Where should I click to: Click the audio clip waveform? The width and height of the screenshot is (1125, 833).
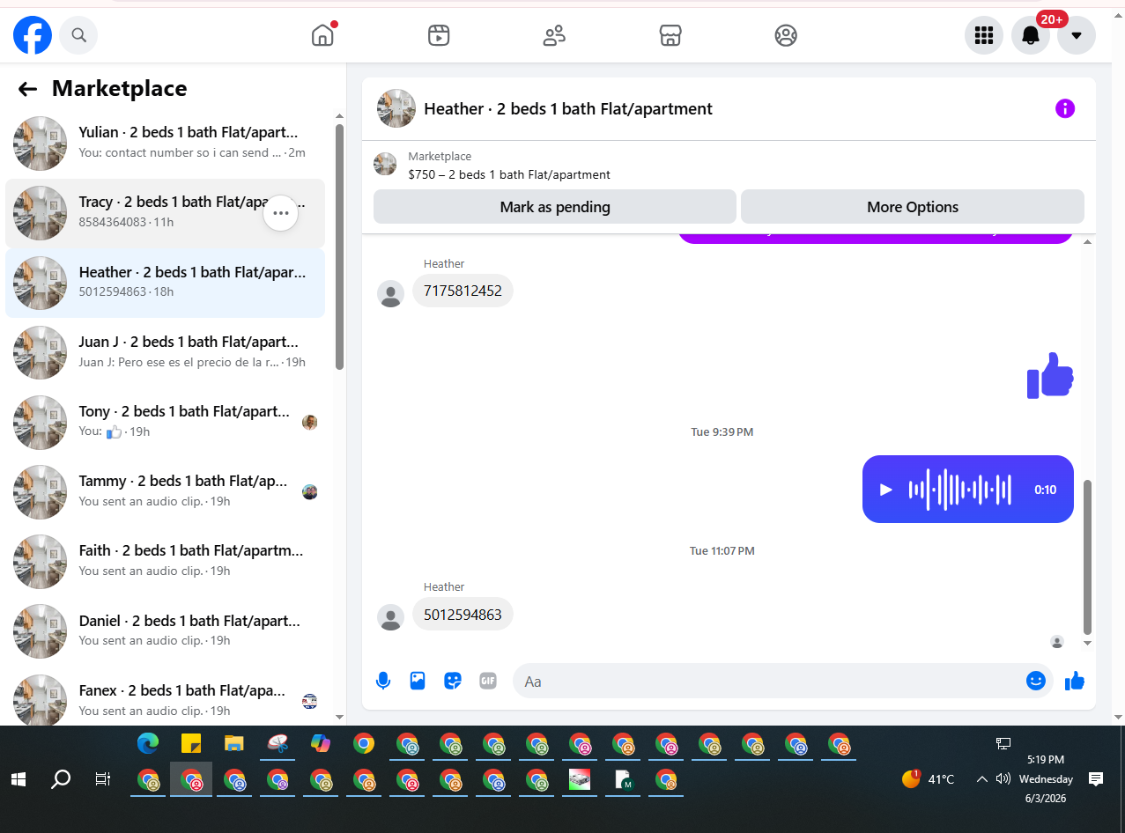[960, 490]
